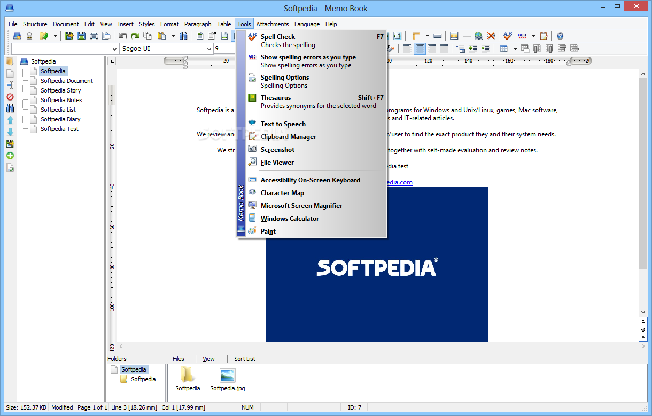Click the Remove Hyperlink red X icon
This screenshot has width=652, height=416.
click(x=491, y=36)
